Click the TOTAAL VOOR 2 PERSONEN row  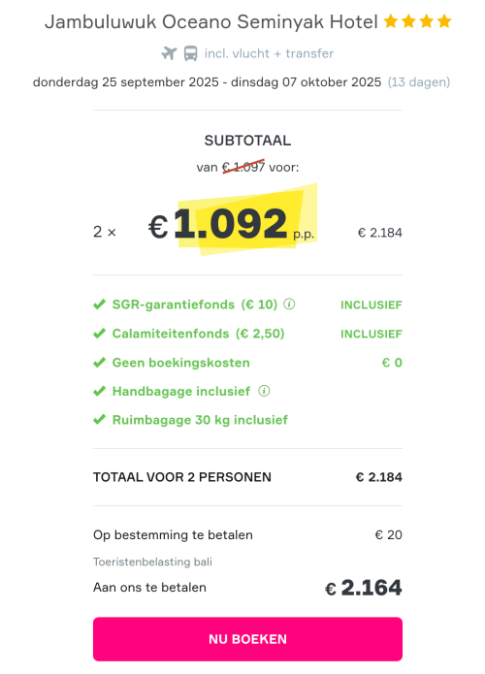coord(247,477)
